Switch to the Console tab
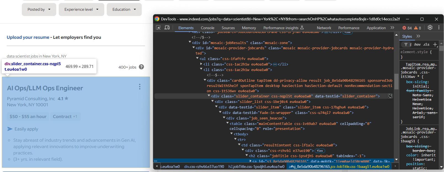This screenshot has height=172, width=444. (x=207, y=28)
